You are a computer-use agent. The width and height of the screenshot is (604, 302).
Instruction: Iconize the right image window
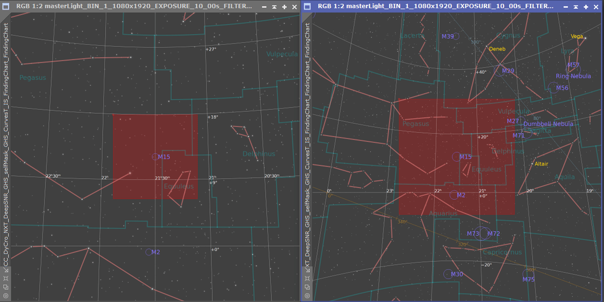pyautogui.click(x=566, y=7)
